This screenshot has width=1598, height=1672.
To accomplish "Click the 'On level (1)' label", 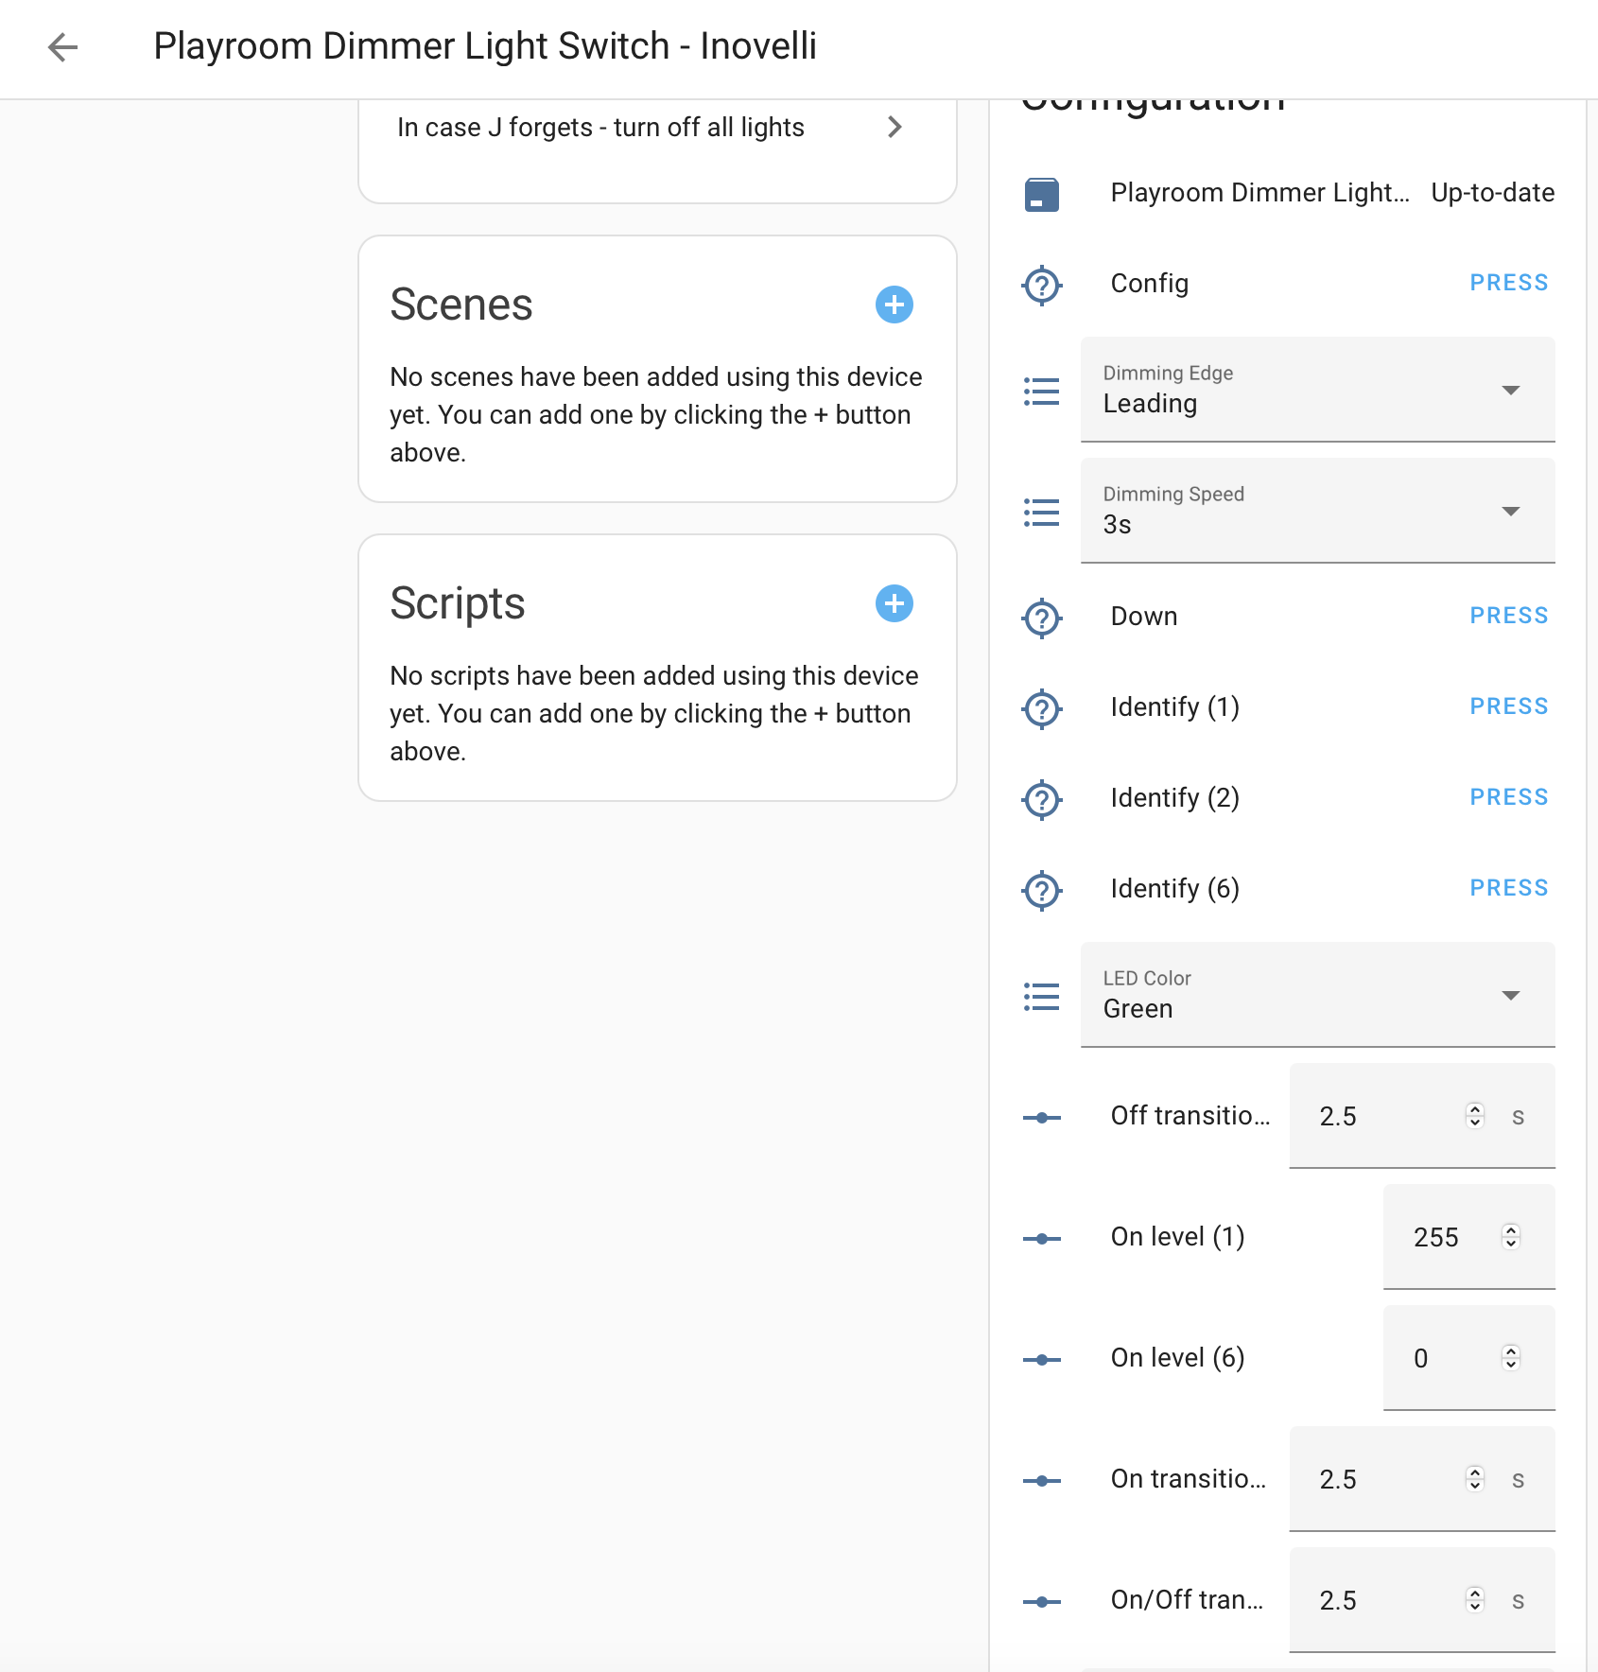I will [x=1177, y=1237].
